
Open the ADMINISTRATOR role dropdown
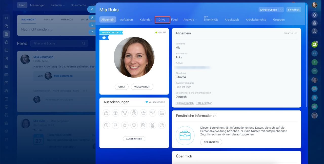coord(111,33)
